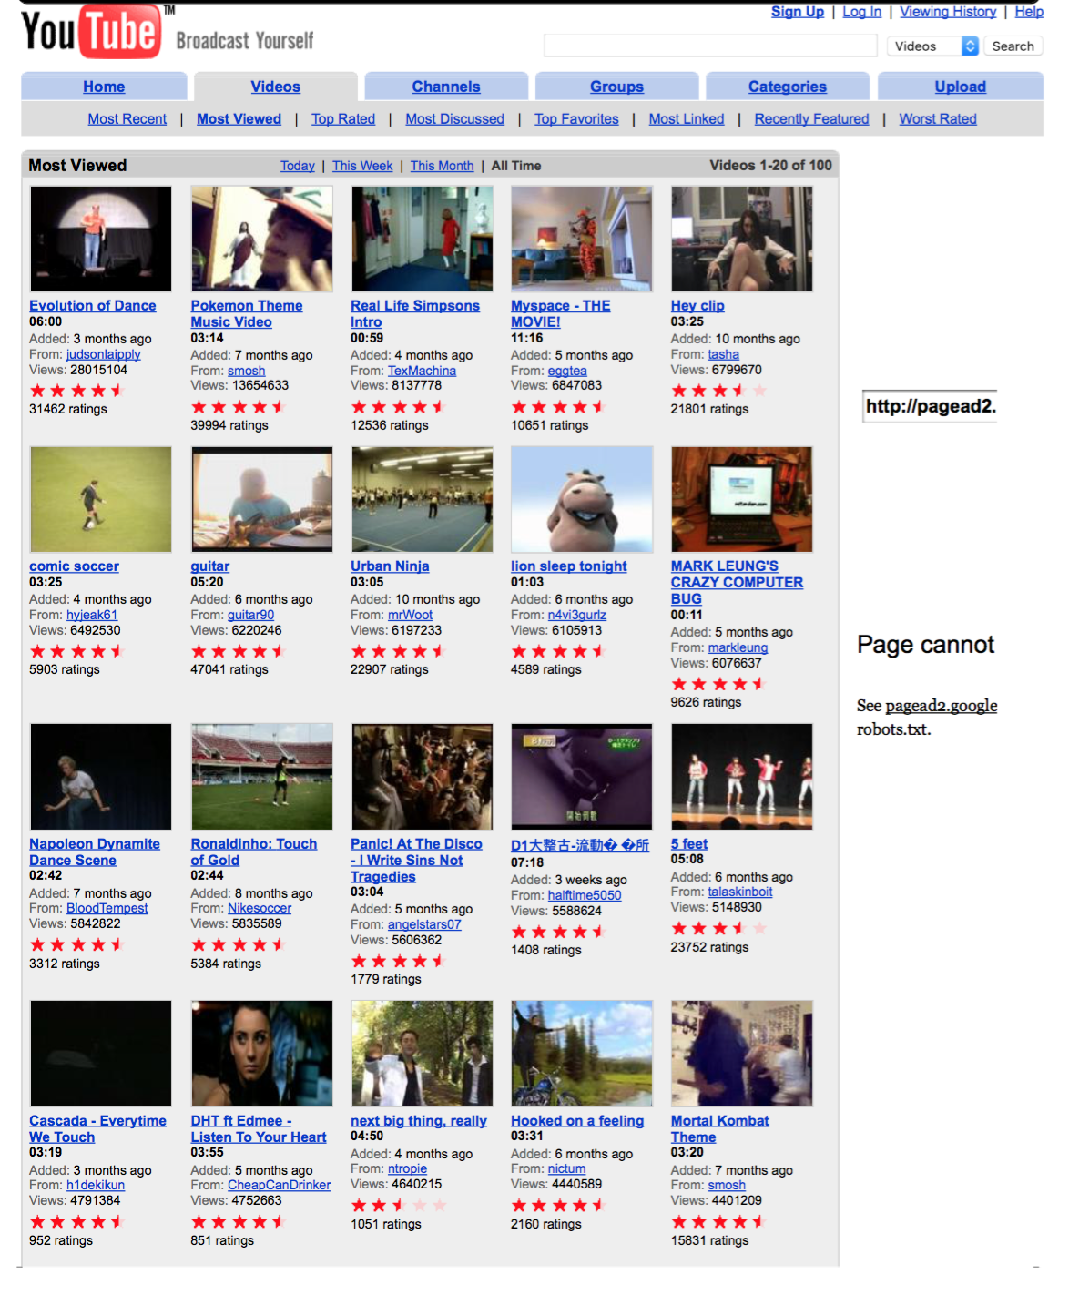Switch to the Channels tab
1069x1295 pixels.
pyautogui.click(x=445, y=87)
